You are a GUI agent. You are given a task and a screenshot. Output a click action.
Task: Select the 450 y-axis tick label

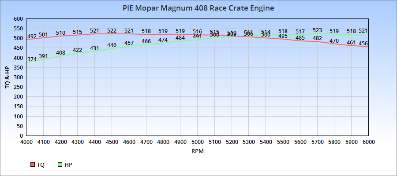click(x=19, y=48)
